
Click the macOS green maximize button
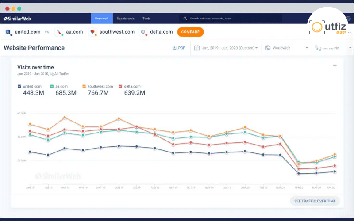tap(19, 8)
